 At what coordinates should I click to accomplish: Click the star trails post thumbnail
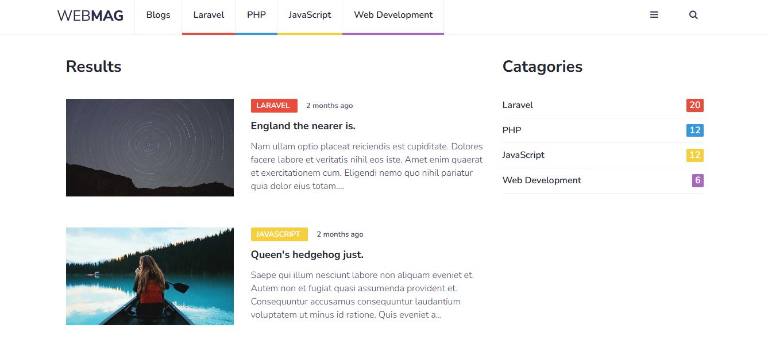tap(150, 148)
